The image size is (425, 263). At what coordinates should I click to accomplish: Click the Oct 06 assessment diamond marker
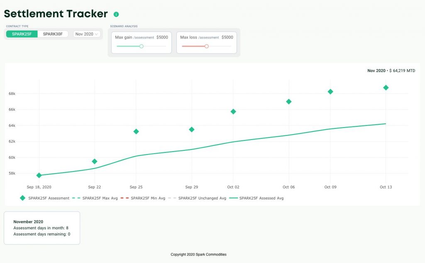pyautogui.click(x=289, y=101)
